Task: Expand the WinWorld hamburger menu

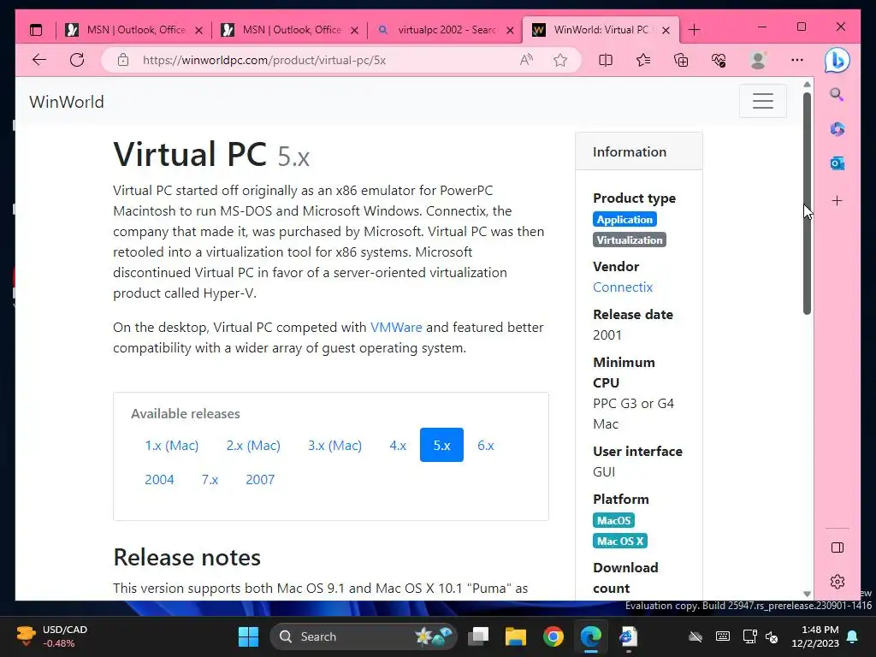Action: point(762,101)
